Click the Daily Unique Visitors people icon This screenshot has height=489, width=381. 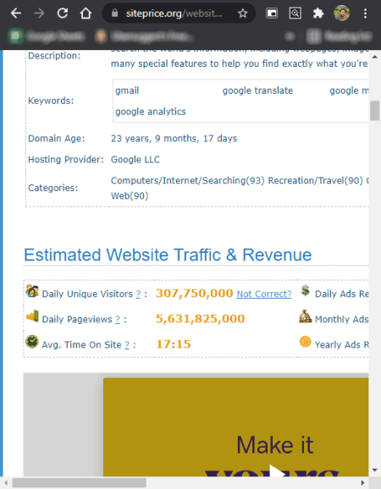click(32, 291)
